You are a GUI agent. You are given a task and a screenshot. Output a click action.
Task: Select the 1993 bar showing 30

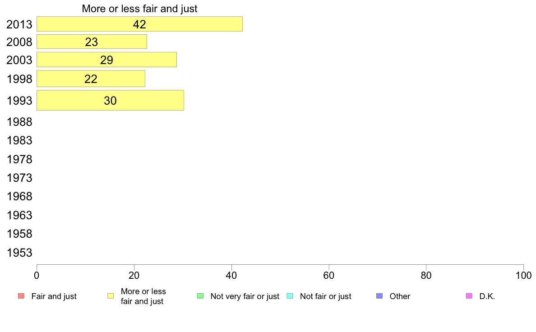110,100
